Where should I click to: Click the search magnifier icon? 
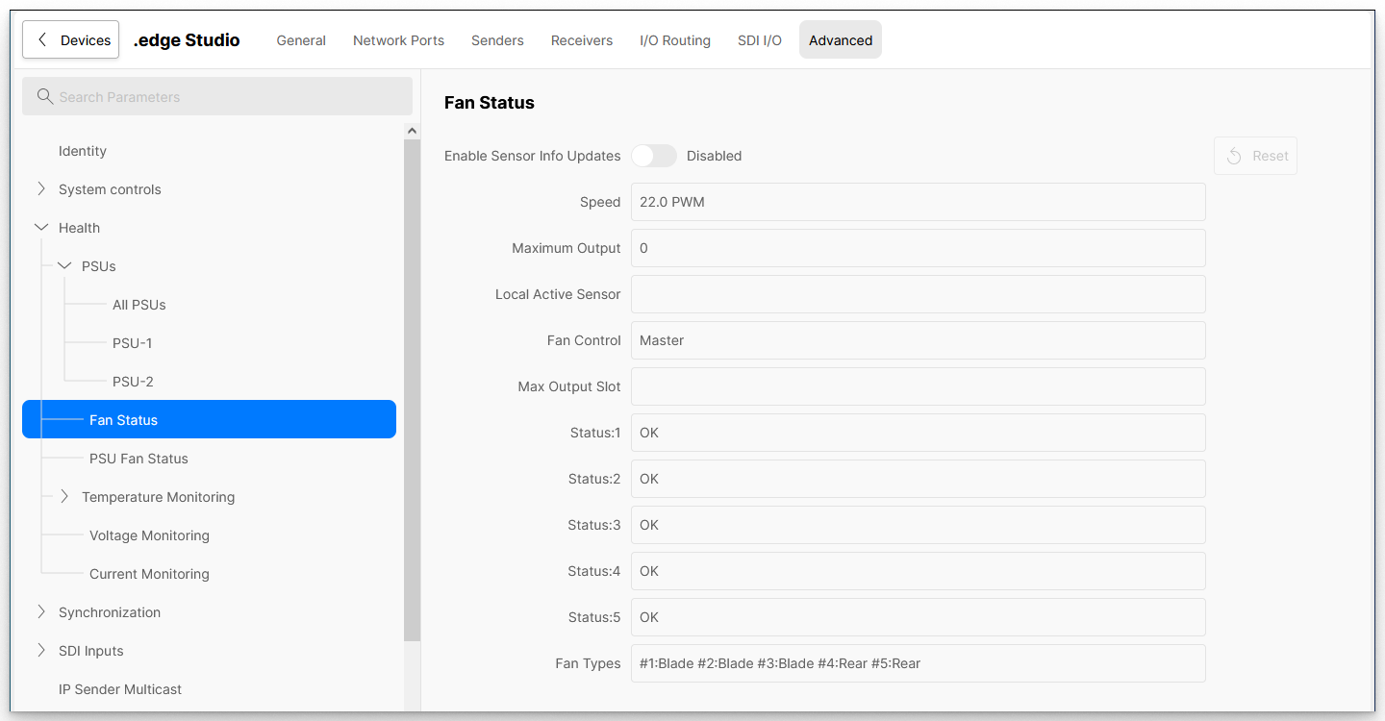[44, 97]
